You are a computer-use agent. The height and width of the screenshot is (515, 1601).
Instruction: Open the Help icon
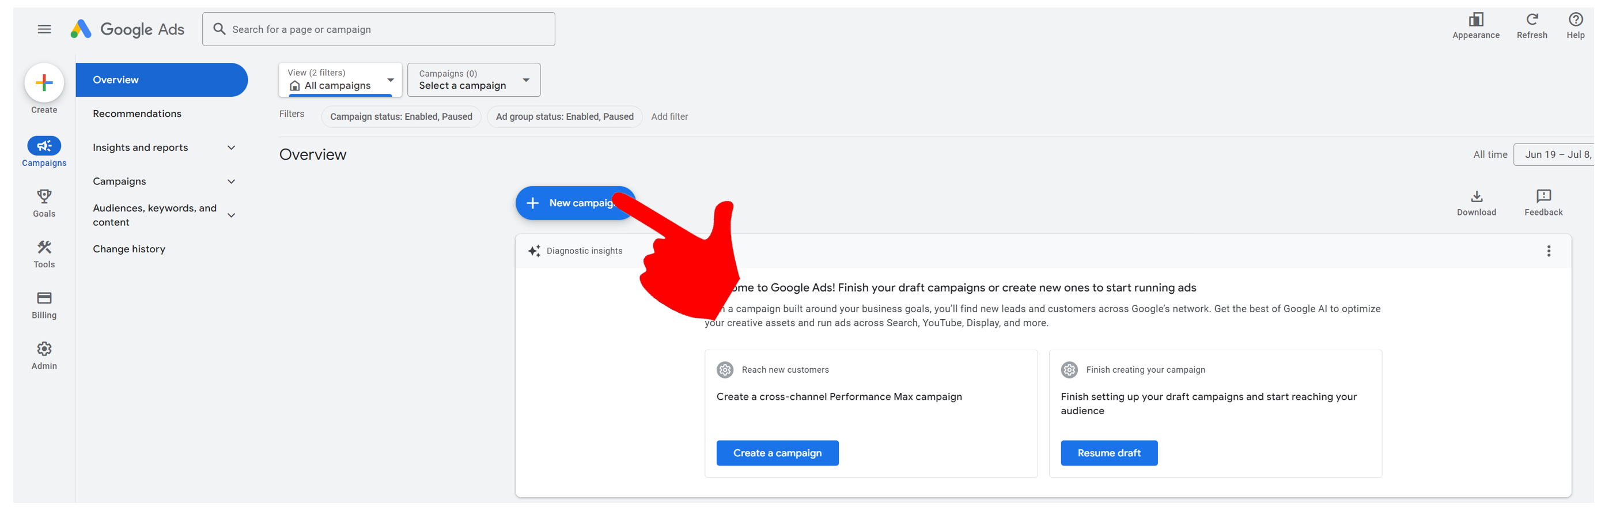1574,20
